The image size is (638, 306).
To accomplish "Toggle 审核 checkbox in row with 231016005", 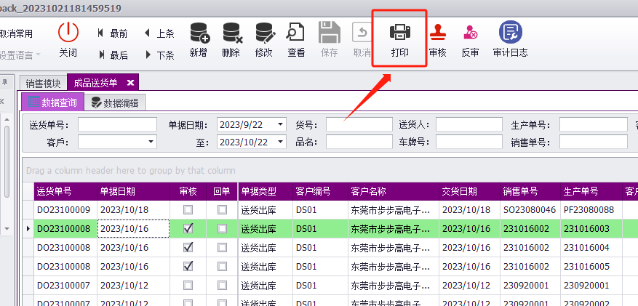I will click(188, 267).
